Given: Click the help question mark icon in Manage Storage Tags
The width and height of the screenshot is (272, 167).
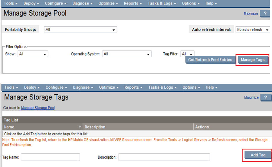Looking at the screenshot, I should coord(265,97).
